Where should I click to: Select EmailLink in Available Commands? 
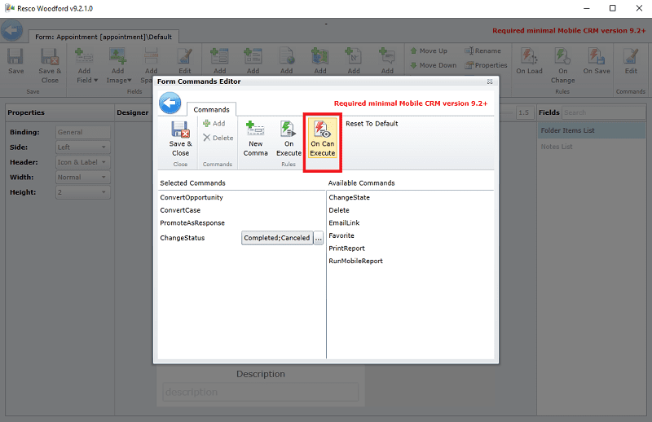point(344,223)
